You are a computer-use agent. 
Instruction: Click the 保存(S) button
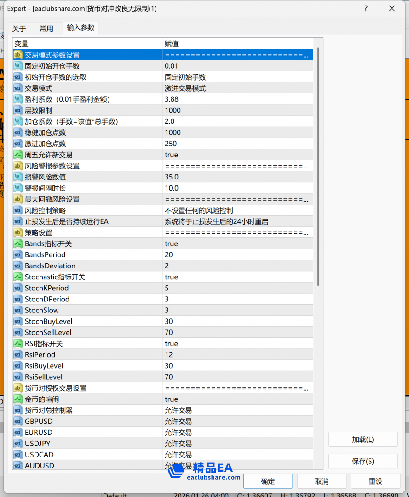pyautogui.click(x=363, y=461)
